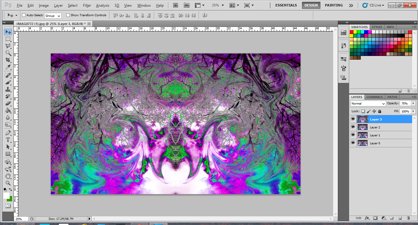Image resolution: width=418 pixels, height=225 pixels.
Task: Hide Layer 0 with its eye icon
Action: [353, 143]
